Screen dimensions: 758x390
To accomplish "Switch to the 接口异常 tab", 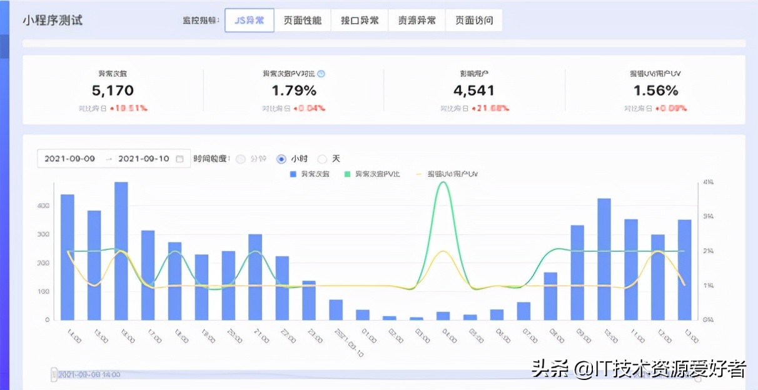I will [360, 19].
